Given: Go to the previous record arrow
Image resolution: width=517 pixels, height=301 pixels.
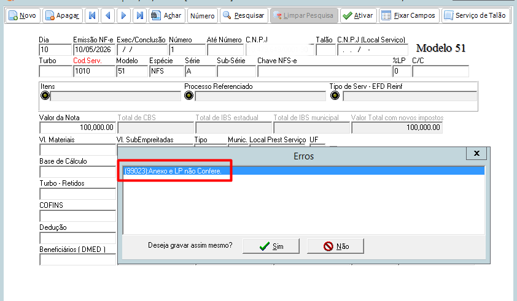Looking at the screenshot, I should click(x=108, y=15).
